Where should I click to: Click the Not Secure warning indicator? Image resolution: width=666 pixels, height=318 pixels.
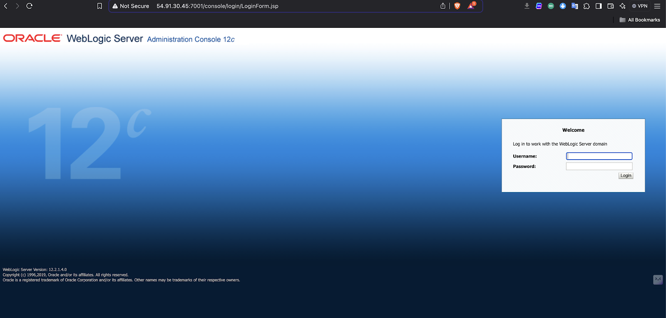[x=131, y=6]
